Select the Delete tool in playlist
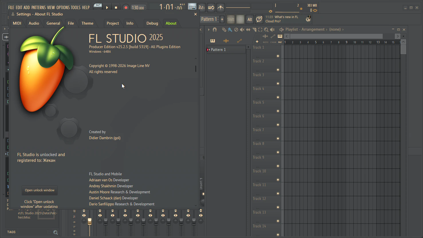Screen dimensions: 423x238 [x=236, y=29]
